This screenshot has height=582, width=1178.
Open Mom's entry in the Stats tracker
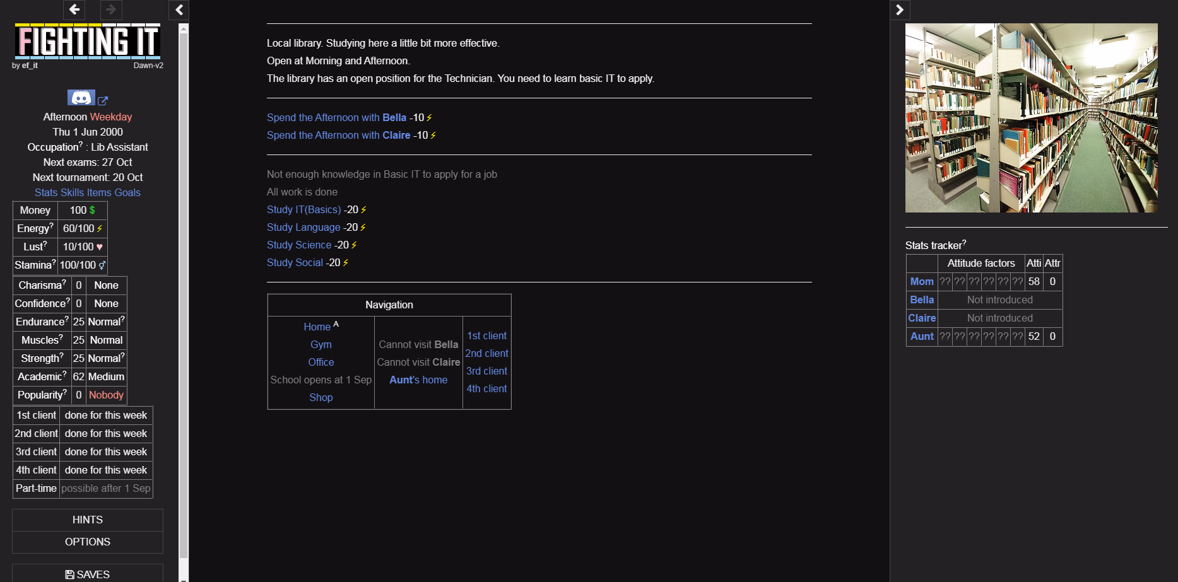921,281
